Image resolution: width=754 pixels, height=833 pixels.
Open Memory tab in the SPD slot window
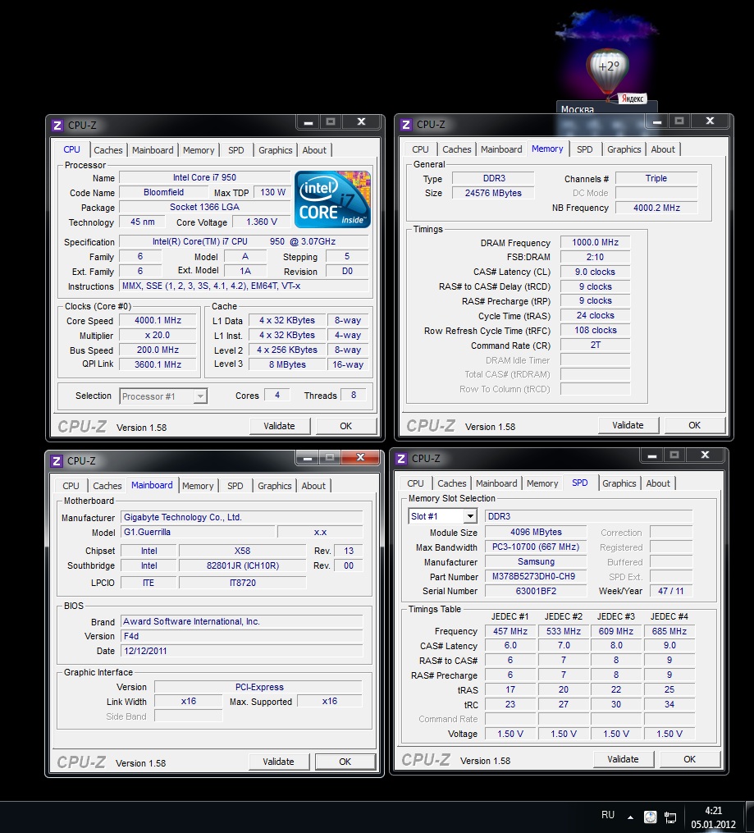click(x=542, y=483)
